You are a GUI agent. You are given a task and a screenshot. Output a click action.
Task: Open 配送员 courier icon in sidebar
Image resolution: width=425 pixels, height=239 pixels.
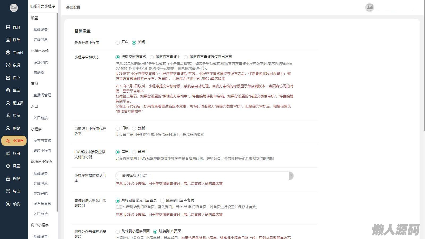pyautogui.click(x=8, y=103)
